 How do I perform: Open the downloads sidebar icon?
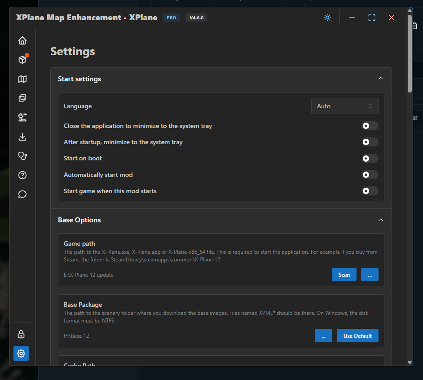(x=22, y=137)
